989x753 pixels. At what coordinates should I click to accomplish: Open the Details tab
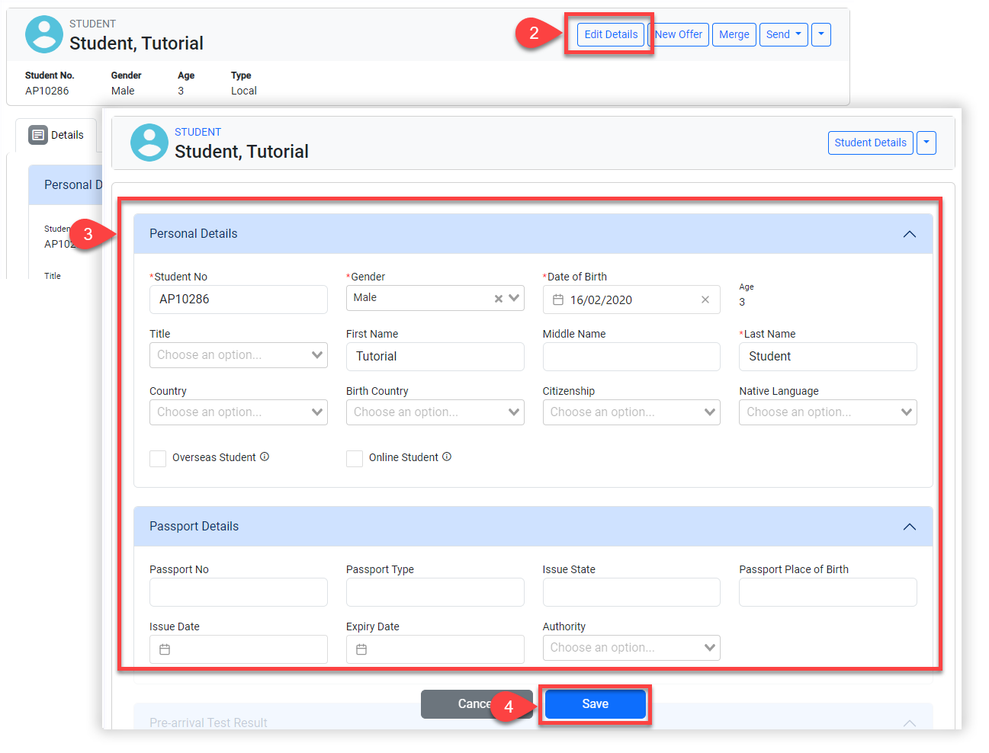[x=57, y=135]
